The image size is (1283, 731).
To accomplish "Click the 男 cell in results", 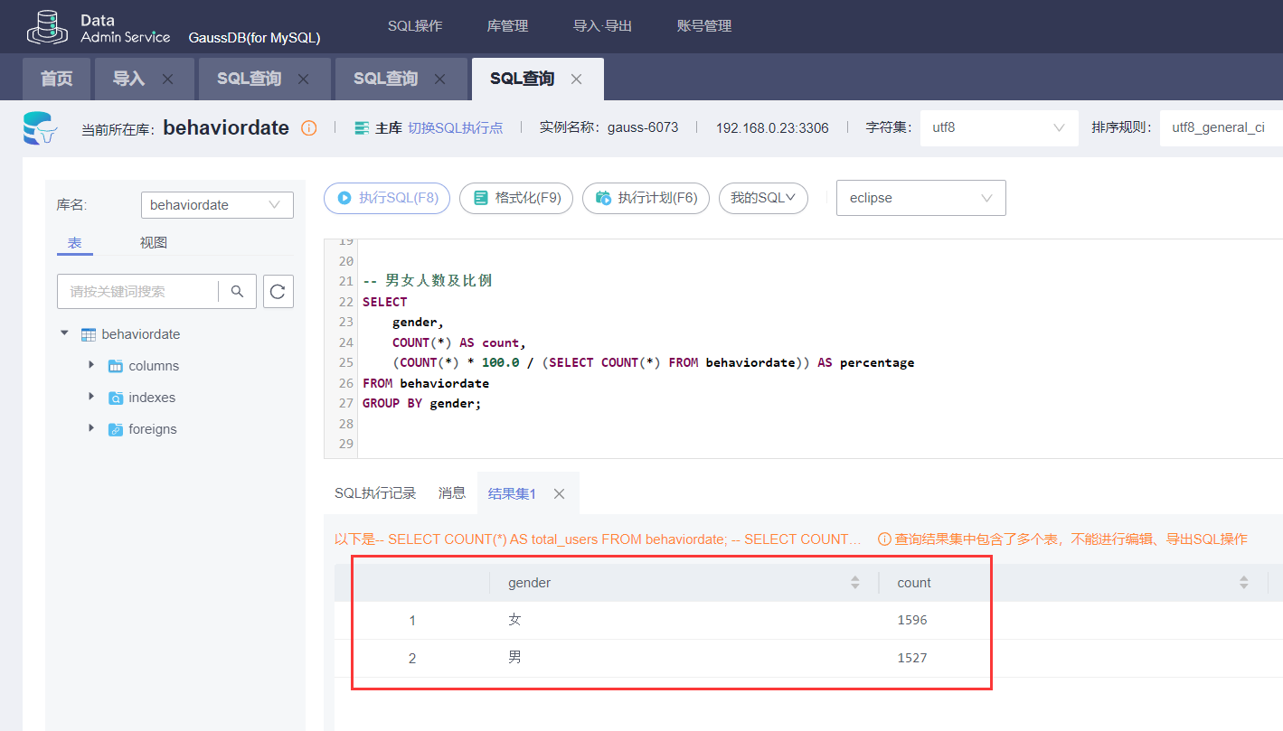I will (x=514, y=658).
